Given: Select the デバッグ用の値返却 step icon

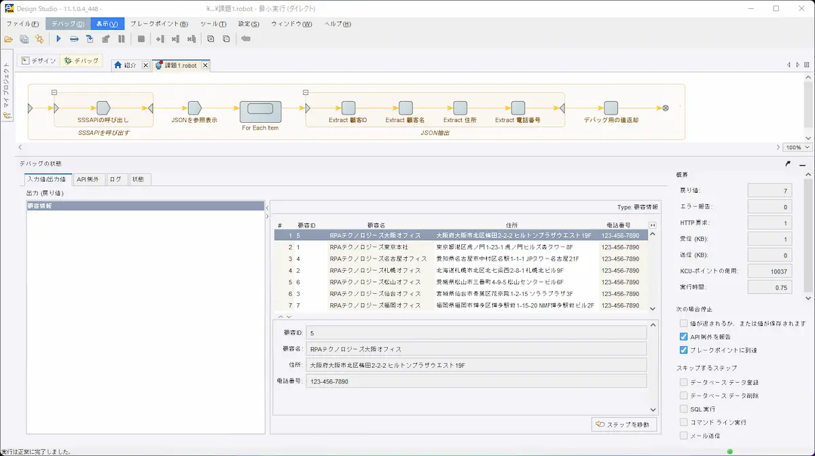Looking at the screenshot, I should 611,108.
